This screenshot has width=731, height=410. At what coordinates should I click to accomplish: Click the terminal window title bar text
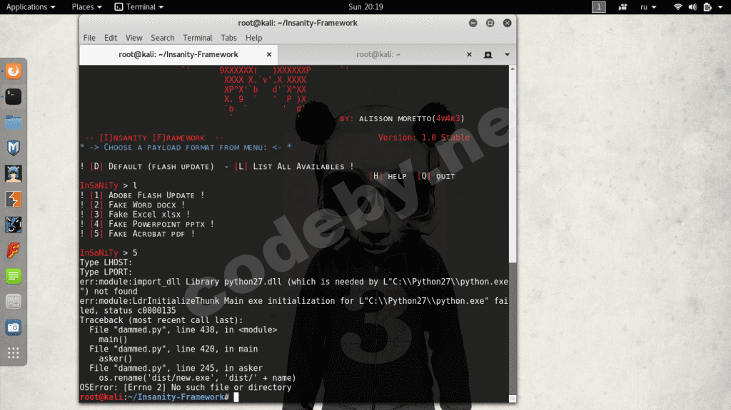click(298, 23)
